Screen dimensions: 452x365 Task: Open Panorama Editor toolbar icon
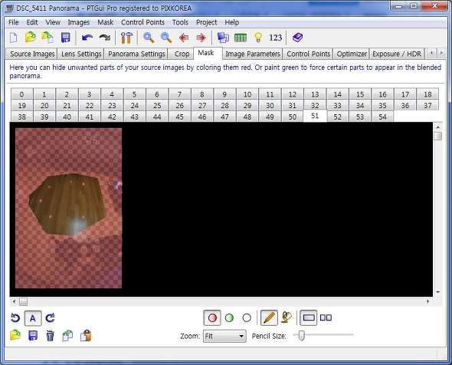click(223, 38)
